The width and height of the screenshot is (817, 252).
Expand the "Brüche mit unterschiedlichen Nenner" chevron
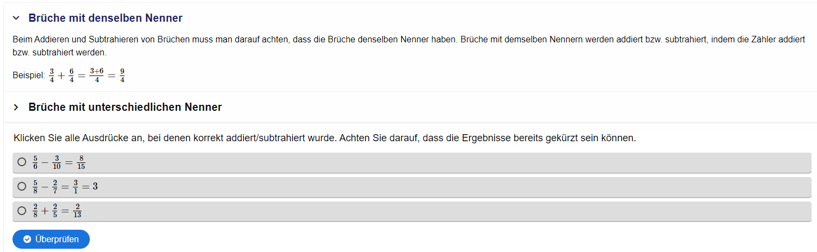(16, 108)
